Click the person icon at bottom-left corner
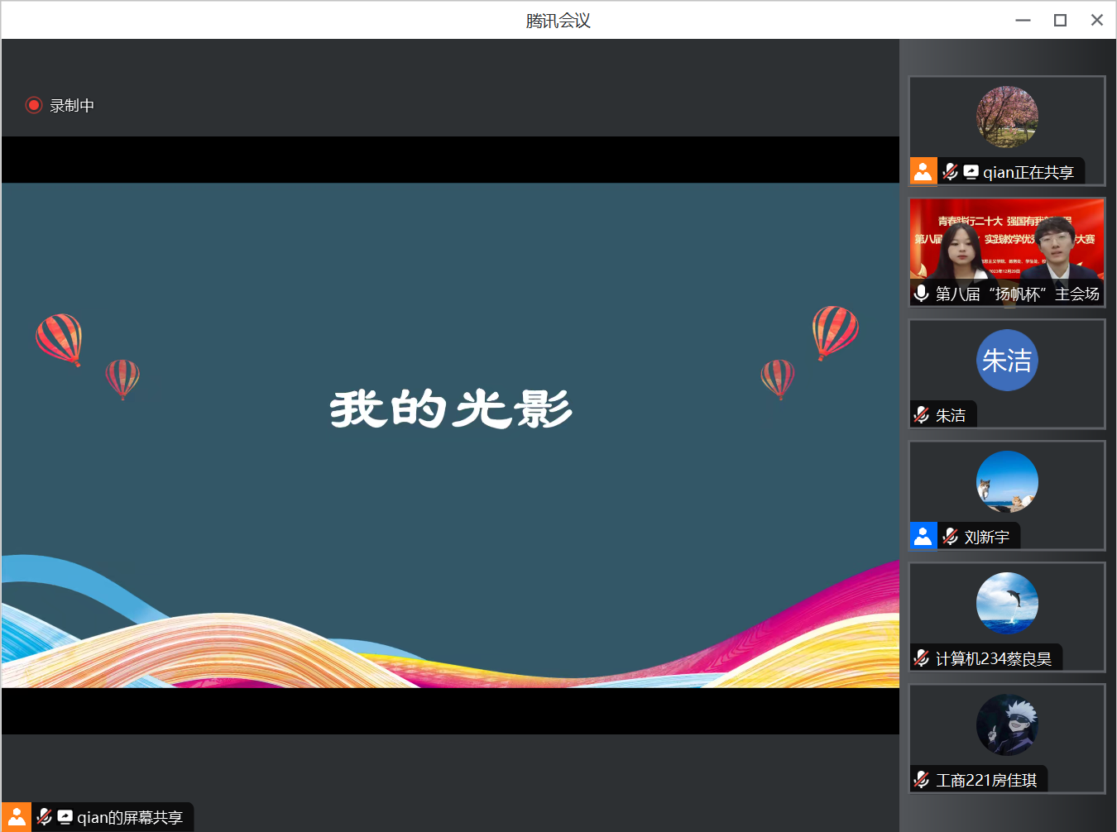Image resolution: width=1117 pixels, height=832 pixels. point(17,817)
